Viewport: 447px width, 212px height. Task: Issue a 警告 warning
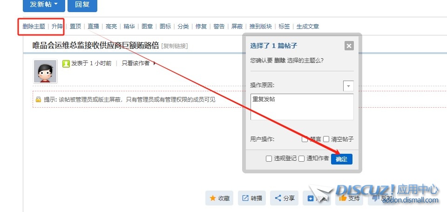coord(219,27)
